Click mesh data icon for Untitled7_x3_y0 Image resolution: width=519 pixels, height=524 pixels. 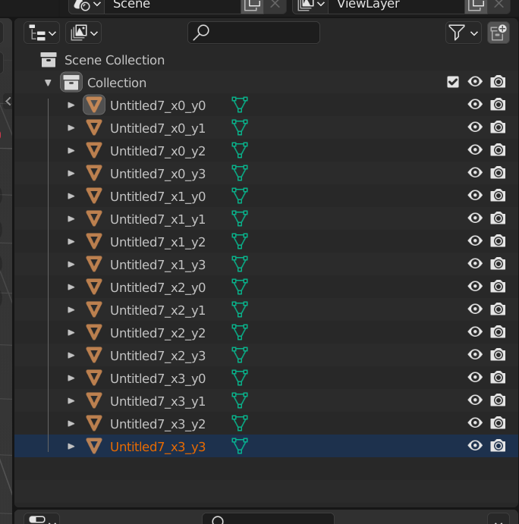click(x=240, y=378)
